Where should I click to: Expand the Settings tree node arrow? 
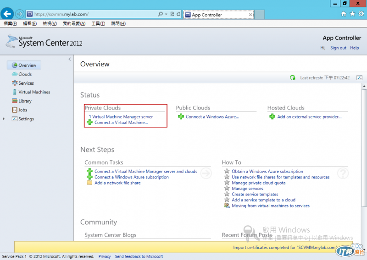[4, 119]
